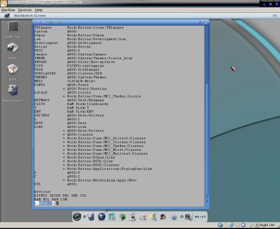Click the shell scrollbar down arrow

pos(207,201)
